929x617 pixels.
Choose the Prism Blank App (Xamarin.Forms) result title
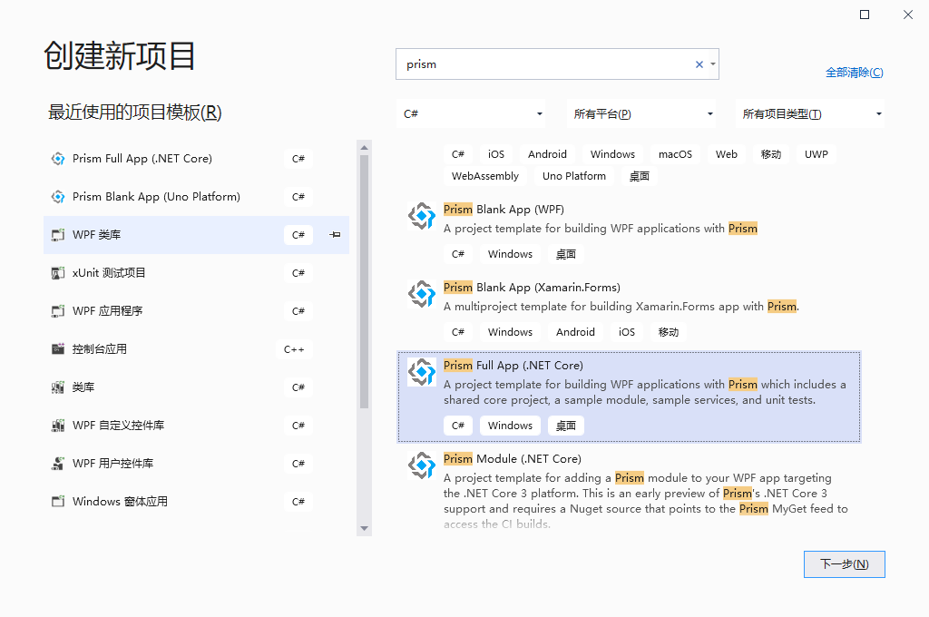(532, 288)
